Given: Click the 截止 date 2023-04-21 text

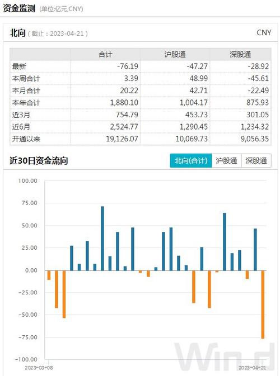Looking at the screenshot, I should (58, 34).
